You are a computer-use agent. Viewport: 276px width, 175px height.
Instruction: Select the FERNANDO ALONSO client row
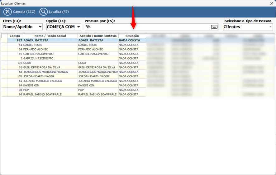(50, 49)
